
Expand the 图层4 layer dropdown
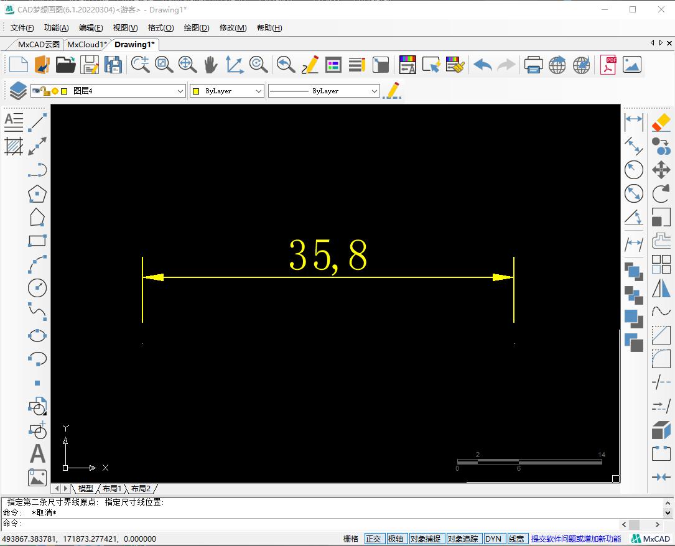click(x=180, y=91)
